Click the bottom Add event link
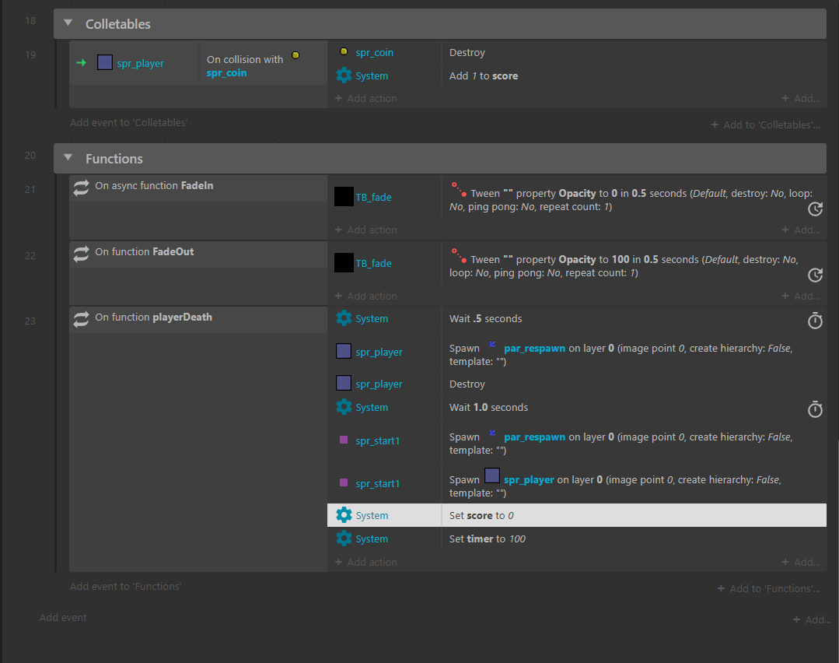 63,618
